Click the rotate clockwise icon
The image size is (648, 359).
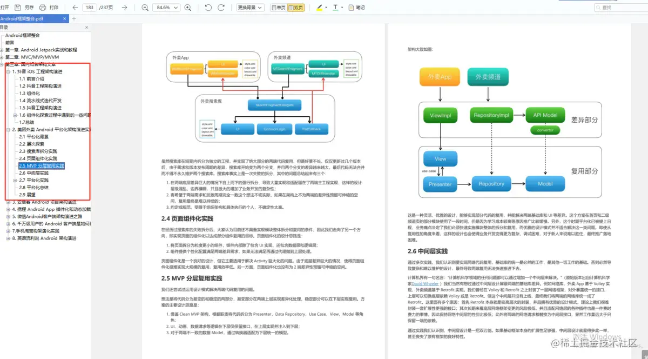(x=221, y=8)
